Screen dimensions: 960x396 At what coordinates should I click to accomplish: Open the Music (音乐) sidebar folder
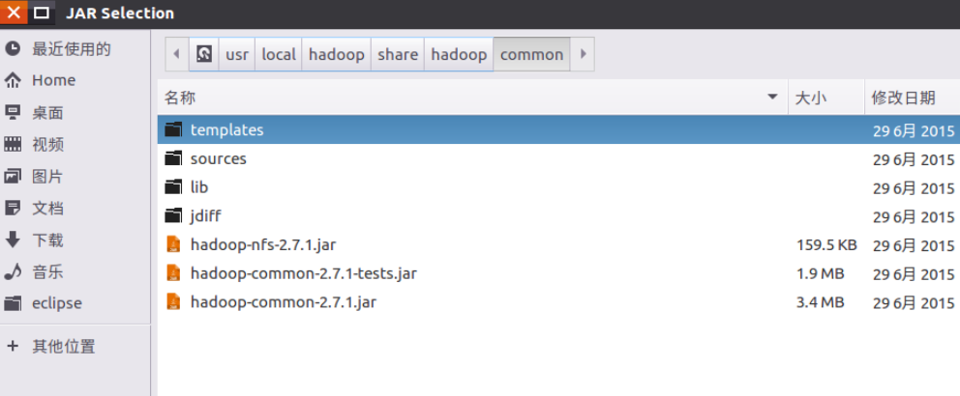click(75, 272)
